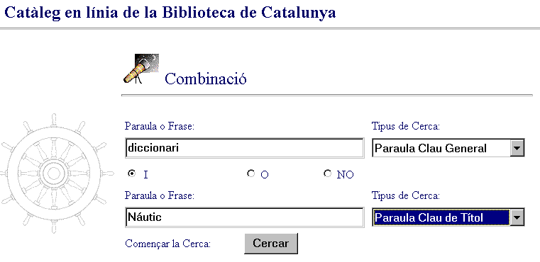The image size is (540, 262).
Task: Click the Combinació heading
Action: point(206,79)
